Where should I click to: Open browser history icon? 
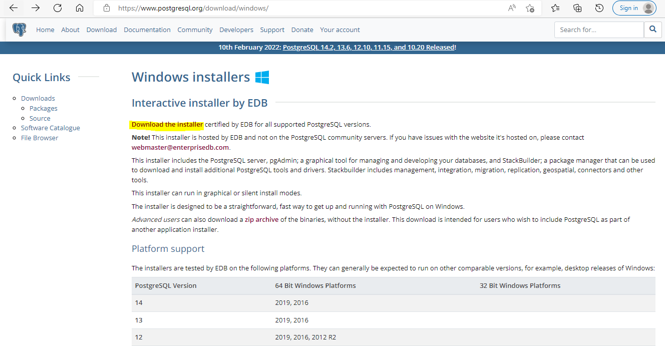tap(599, 8)
